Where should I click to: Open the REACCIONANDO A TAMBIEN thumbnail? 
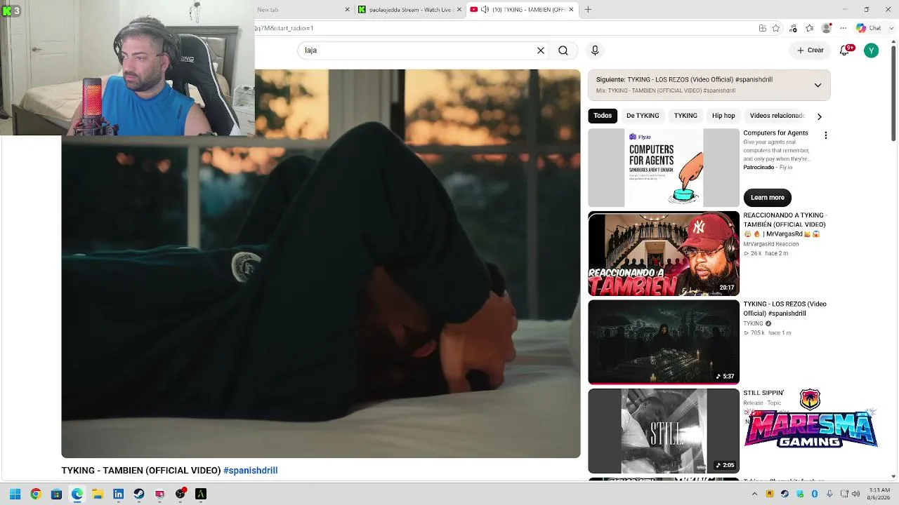tap(664, 254)
